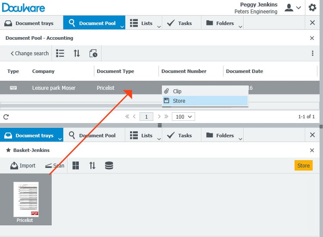Click the sort icon in Basket-Jenkins toolbar
The width and height of the screenshot is (323, 237).
[92, 166]
